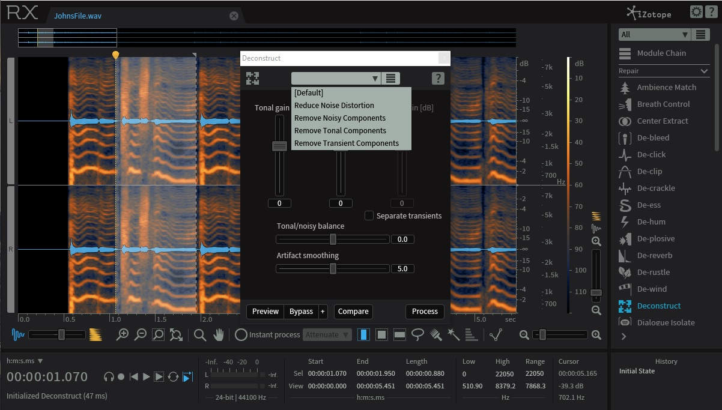Open the Deconstruct preset dropdown

tap(336, 78)
